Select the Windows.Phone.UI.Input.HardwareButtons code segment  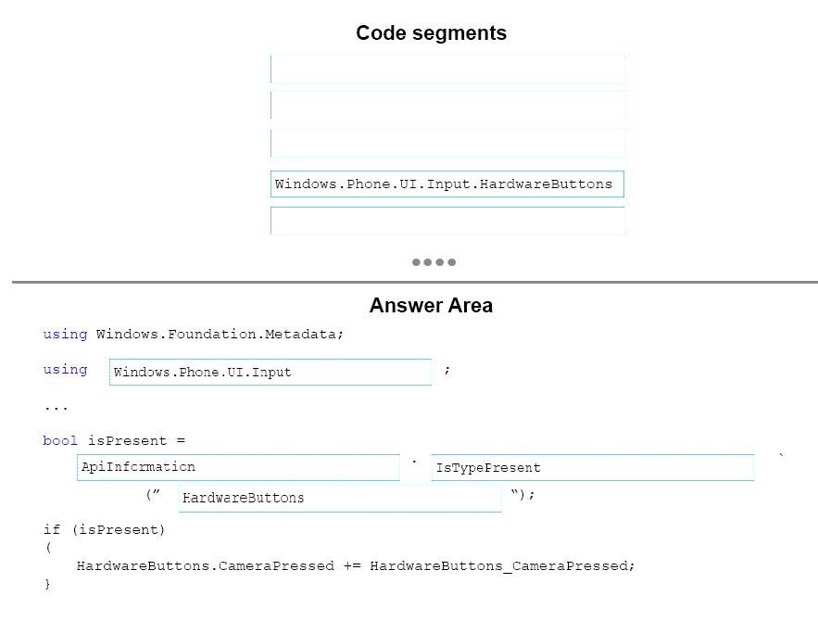(x=447, y=184)
